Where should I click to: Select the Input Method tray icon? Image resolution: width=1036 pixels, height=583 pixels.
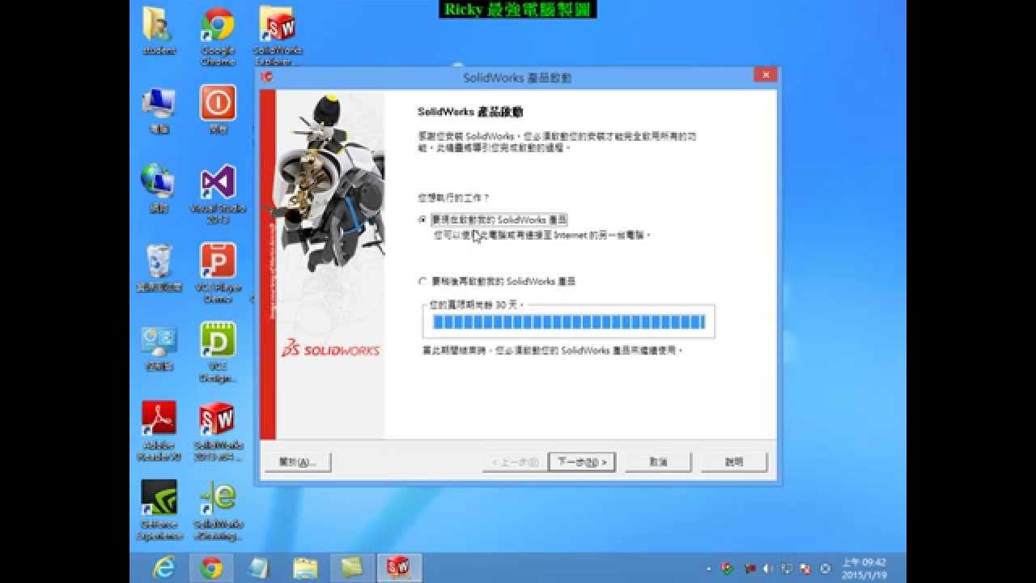[826, 568]
